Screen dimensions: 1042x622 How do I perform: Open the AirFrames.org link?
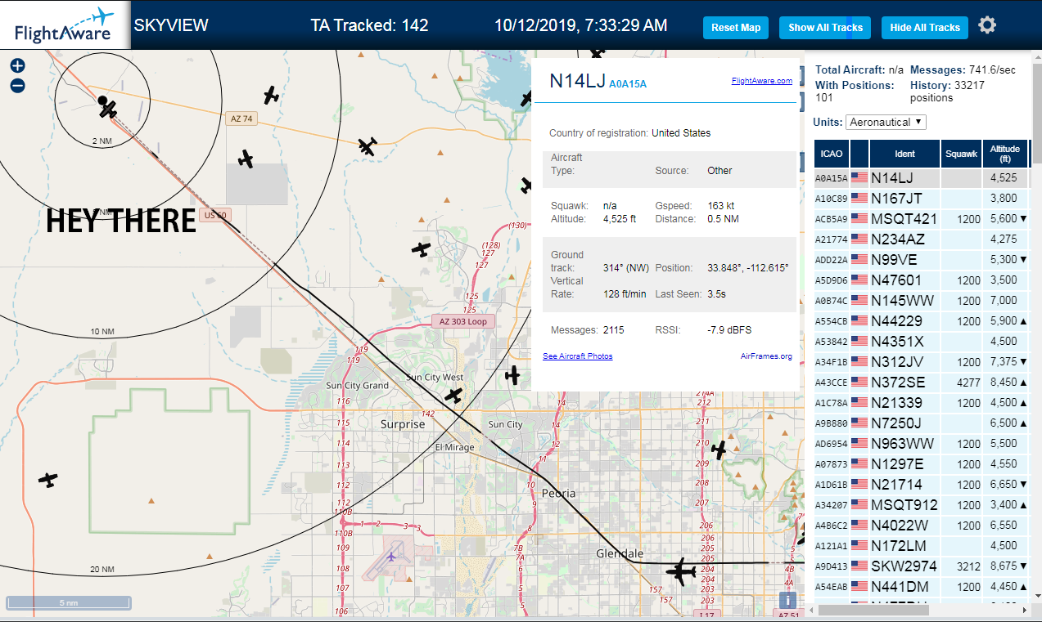766,356
